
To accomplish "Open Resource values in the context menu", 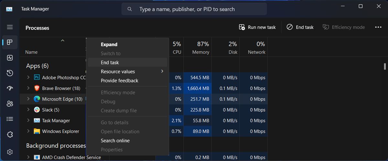I will (127, 72).
